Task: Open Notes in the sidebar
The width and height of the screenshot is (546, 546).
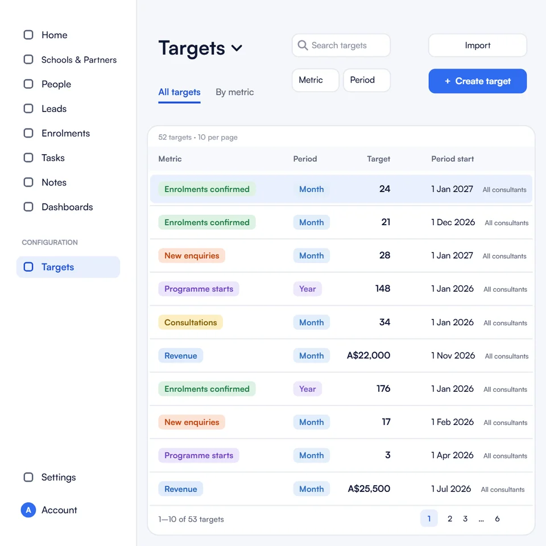Action: point(54,183)
